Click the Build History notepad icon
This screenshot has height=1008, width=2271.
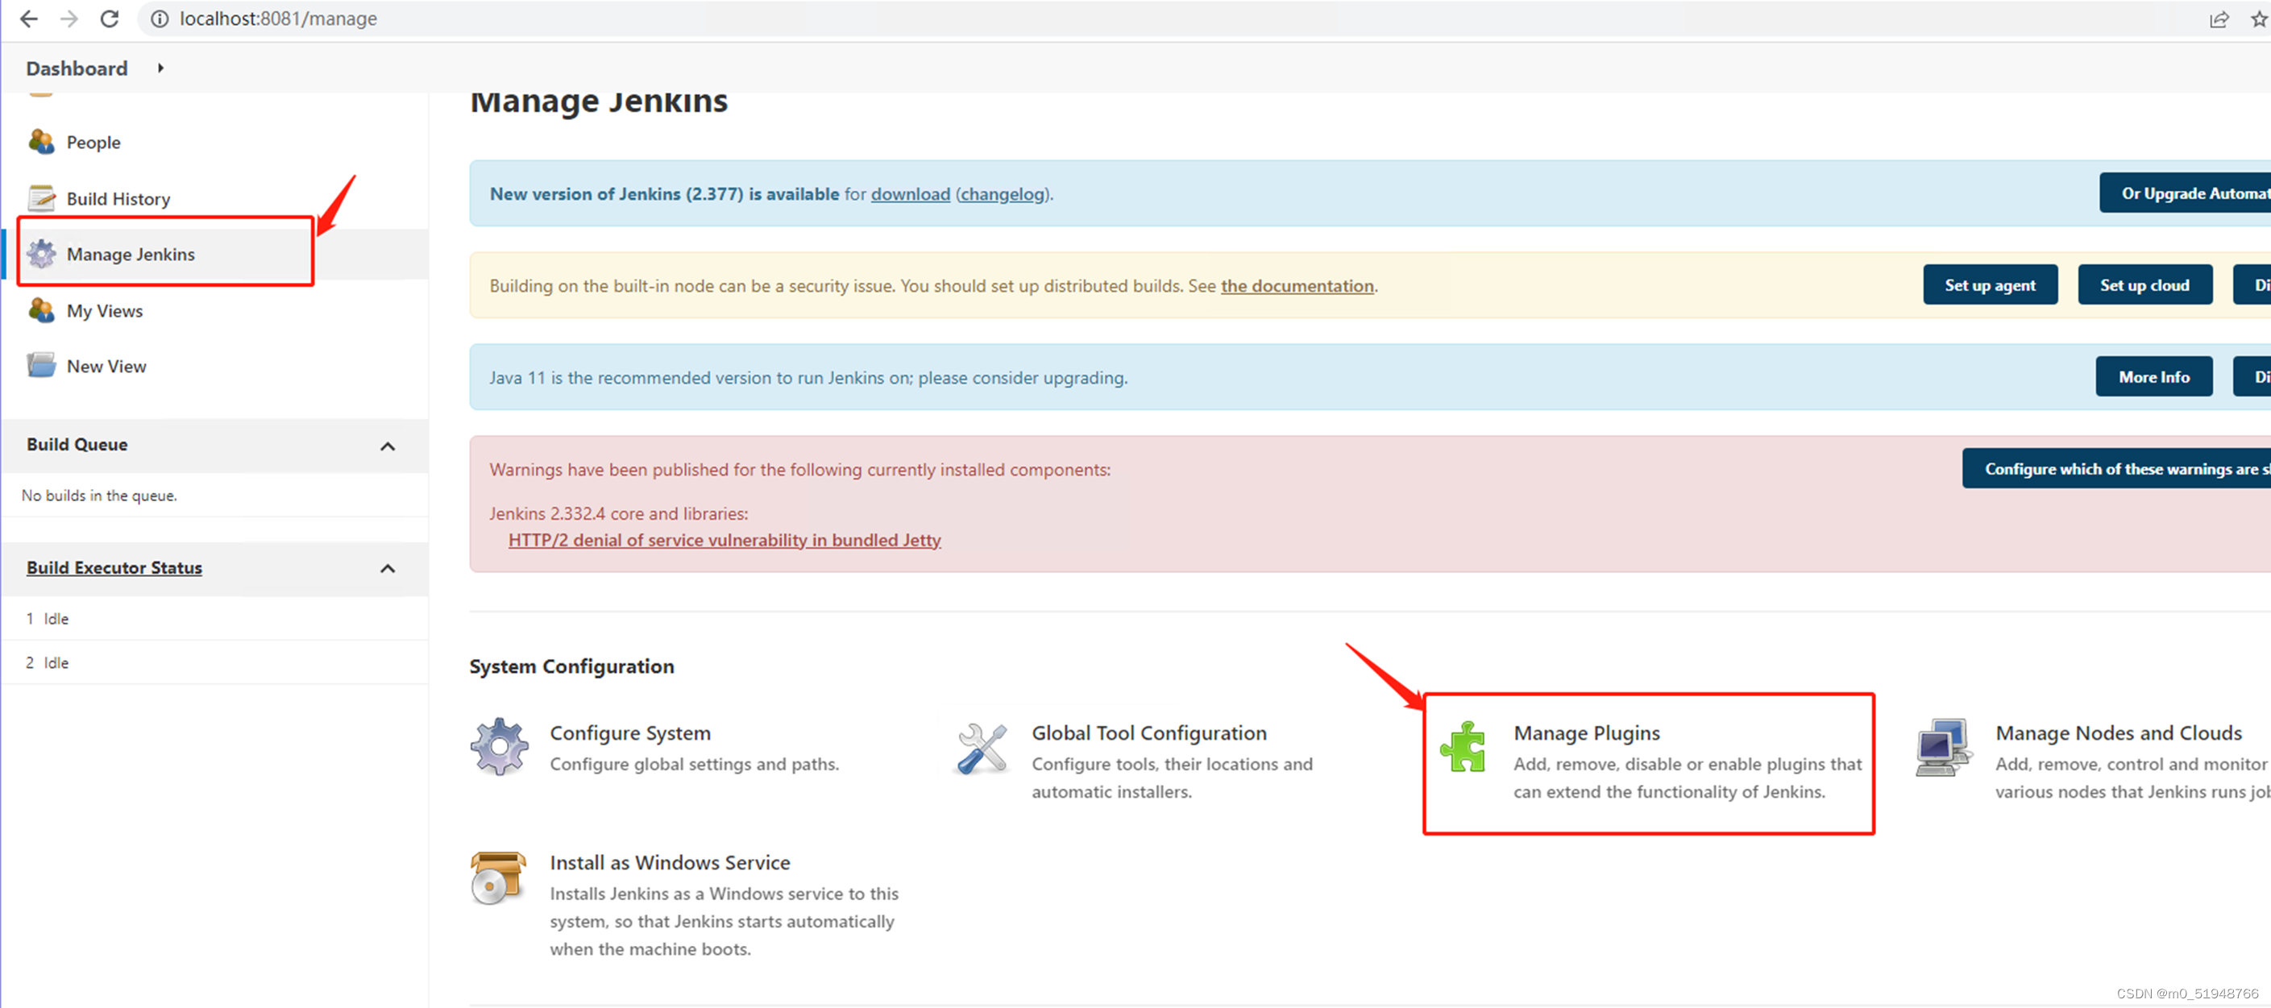(41, 198)
